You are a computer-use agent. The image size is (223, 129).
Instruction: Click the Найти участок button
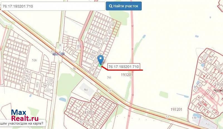click(124, 6)
